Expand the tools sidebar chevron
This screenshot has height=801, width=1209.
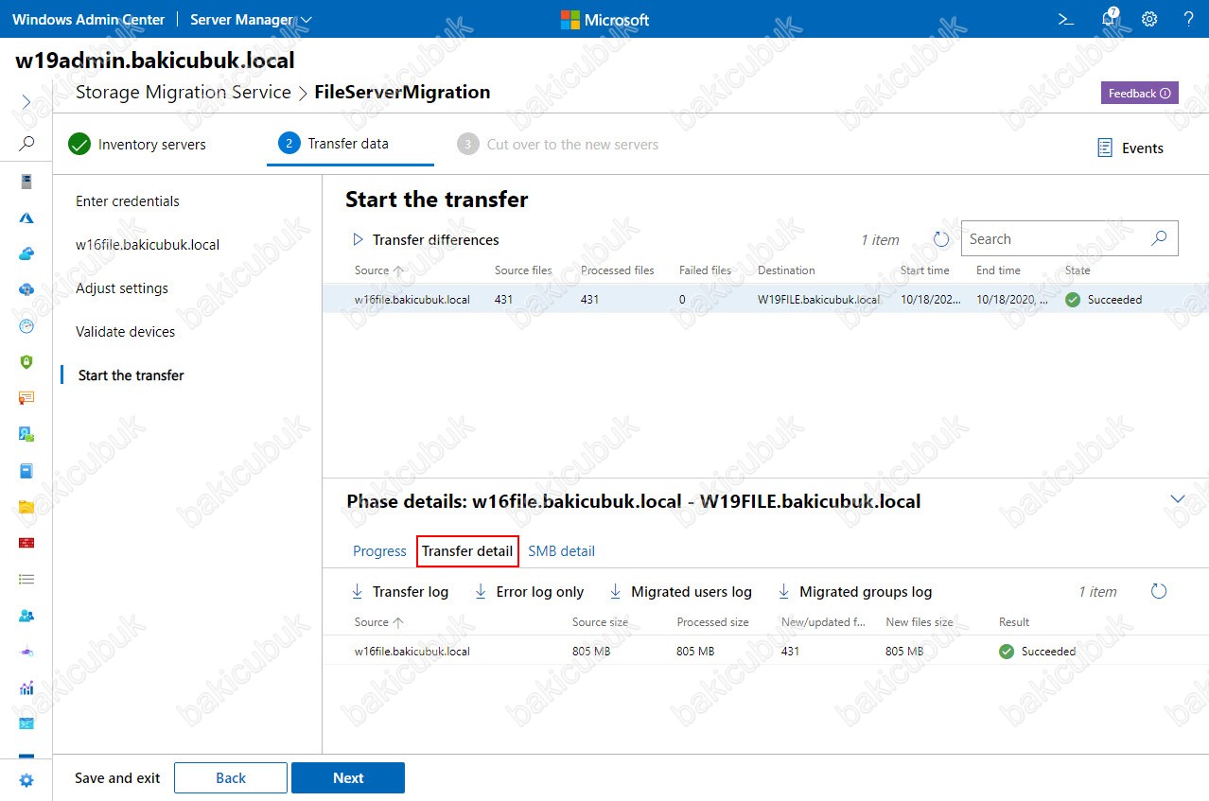pyautogui.click(x=26, y=101)
